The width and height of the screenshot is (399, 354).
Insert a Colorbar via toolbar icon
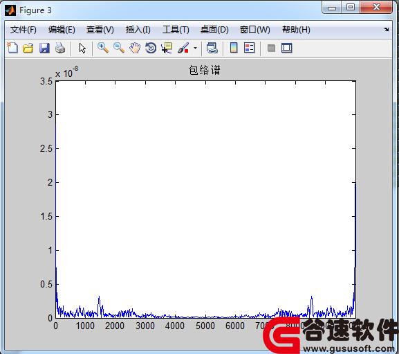tap(234, 48)
